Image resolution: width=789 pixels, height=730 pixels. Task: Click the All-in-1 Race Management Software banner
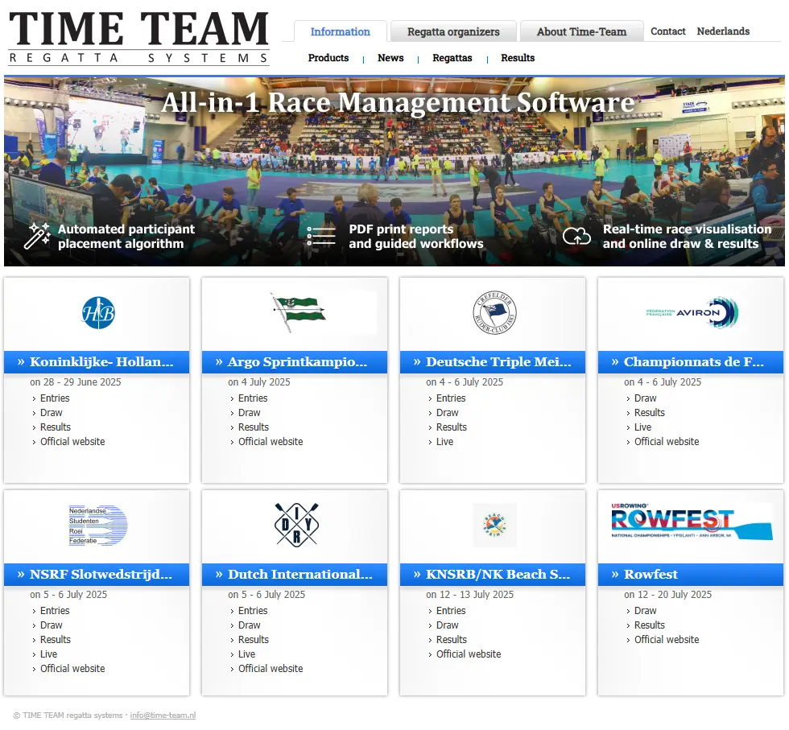pyautogui.click(x=394, y=171)
